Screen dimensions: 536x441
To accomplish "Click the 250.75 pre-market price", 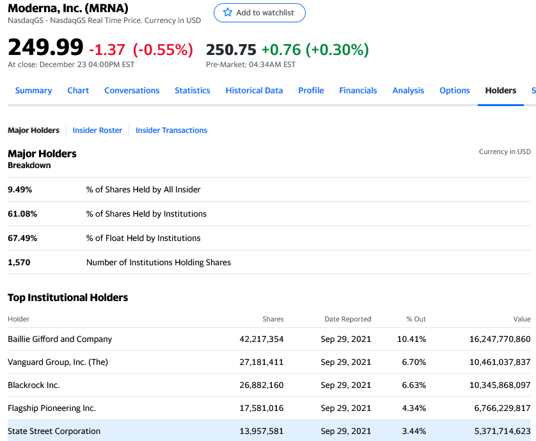I will click(231, 50).
